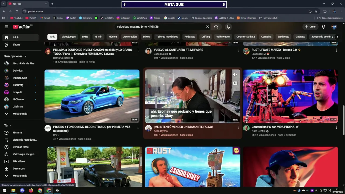Screen dimensions: 345x194
Task: Open the Paginas Sponsors bookmark folder
Action: pyautogui.click(x=201, y=18)
